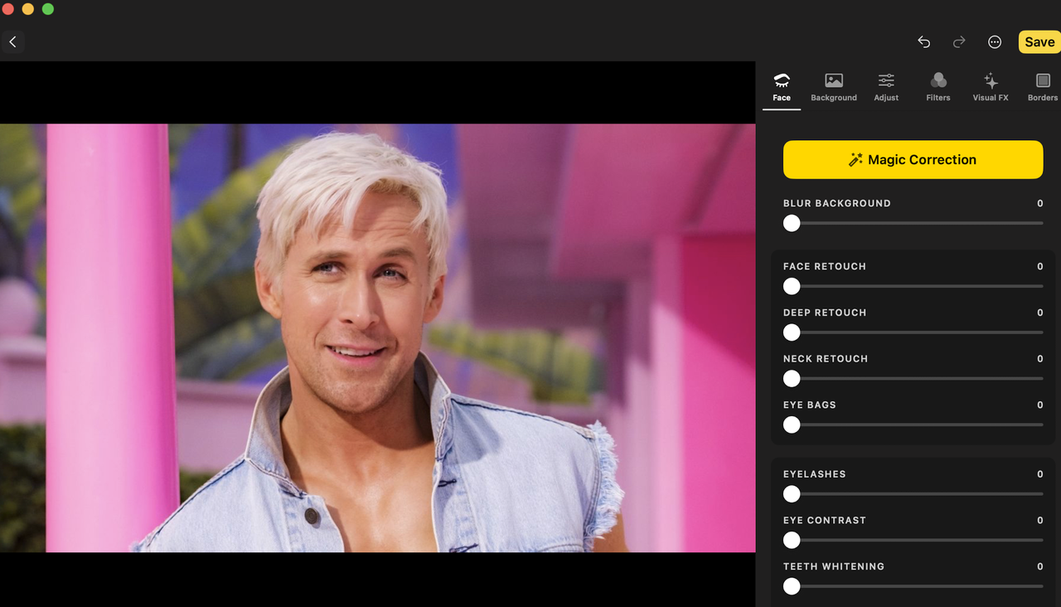Click the Deep Retouch value 0
The width and height of the screenshot is (1061, 607).
(1039, 313)
